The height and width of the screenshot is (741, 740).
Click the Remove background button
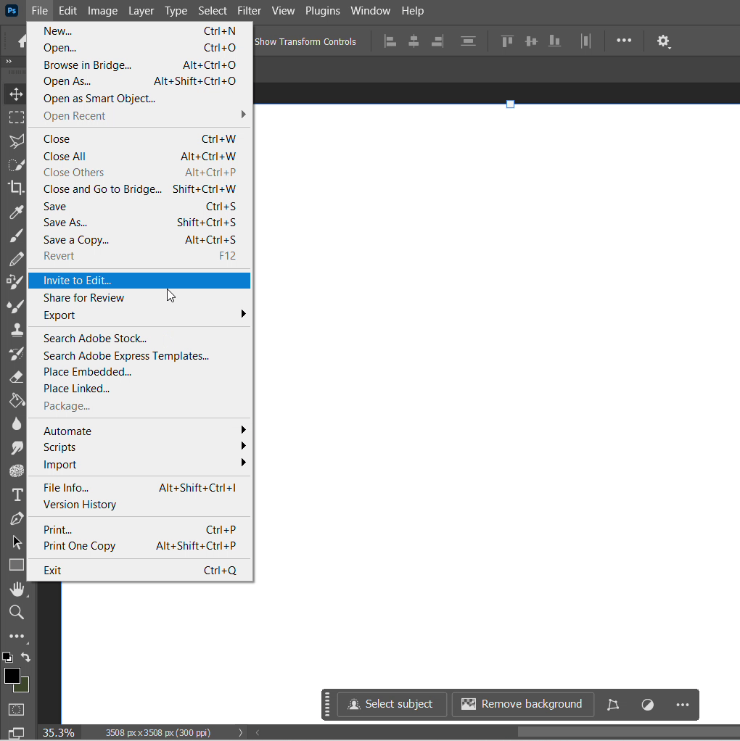pos(522,704)
